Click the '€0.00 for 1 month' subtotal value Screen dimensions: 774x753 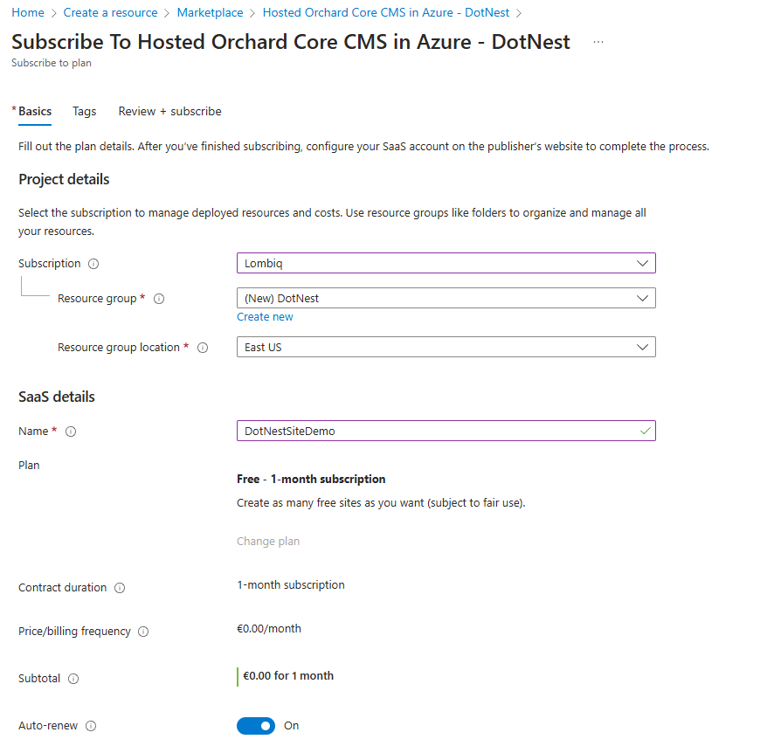pyautogui.click(x=288, y=676)
